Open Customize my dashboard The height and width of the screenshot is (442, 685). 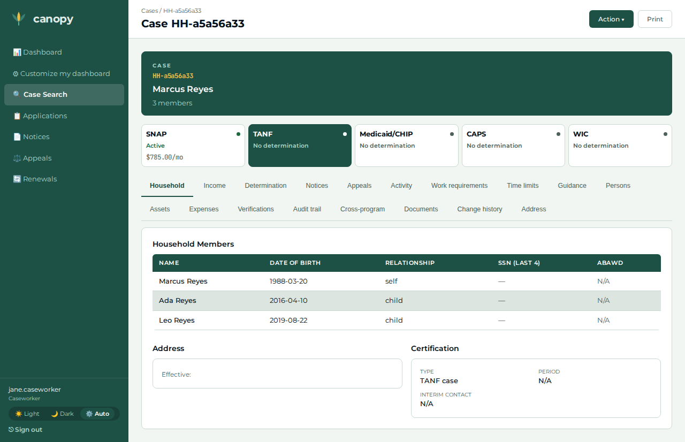coord(64,74)
